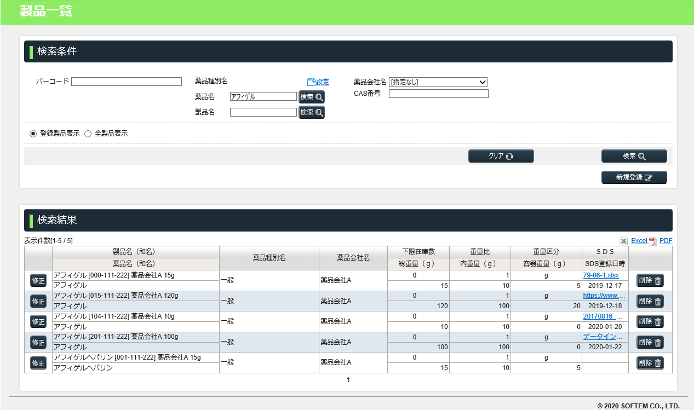
Task: Delete the アフィゲル 120g product row
Action: tap(650, 301)
